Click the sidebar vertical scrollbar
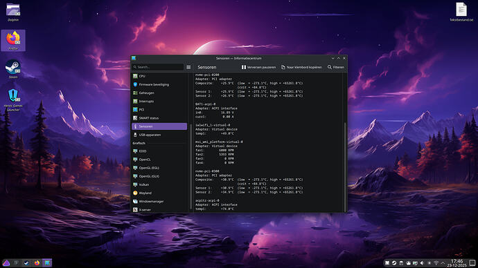This screenshot has height=268, width=478. 191,166
